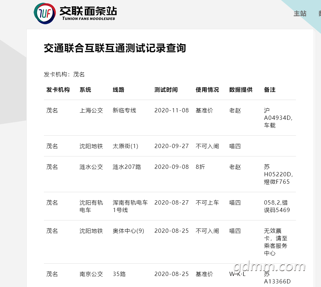Screen dimensions: 321x287
Task: Click the partially visible menu item right of 主站
Action: coord(319,13)
